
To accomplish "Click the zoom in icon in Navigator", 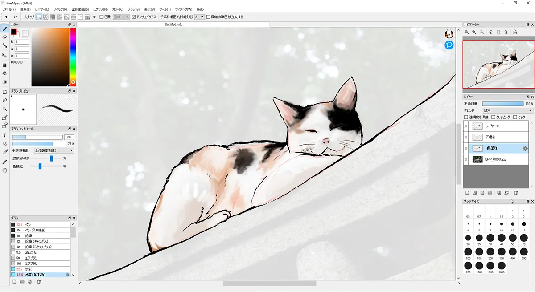I will pyautogui.click(x=467, y=32).
